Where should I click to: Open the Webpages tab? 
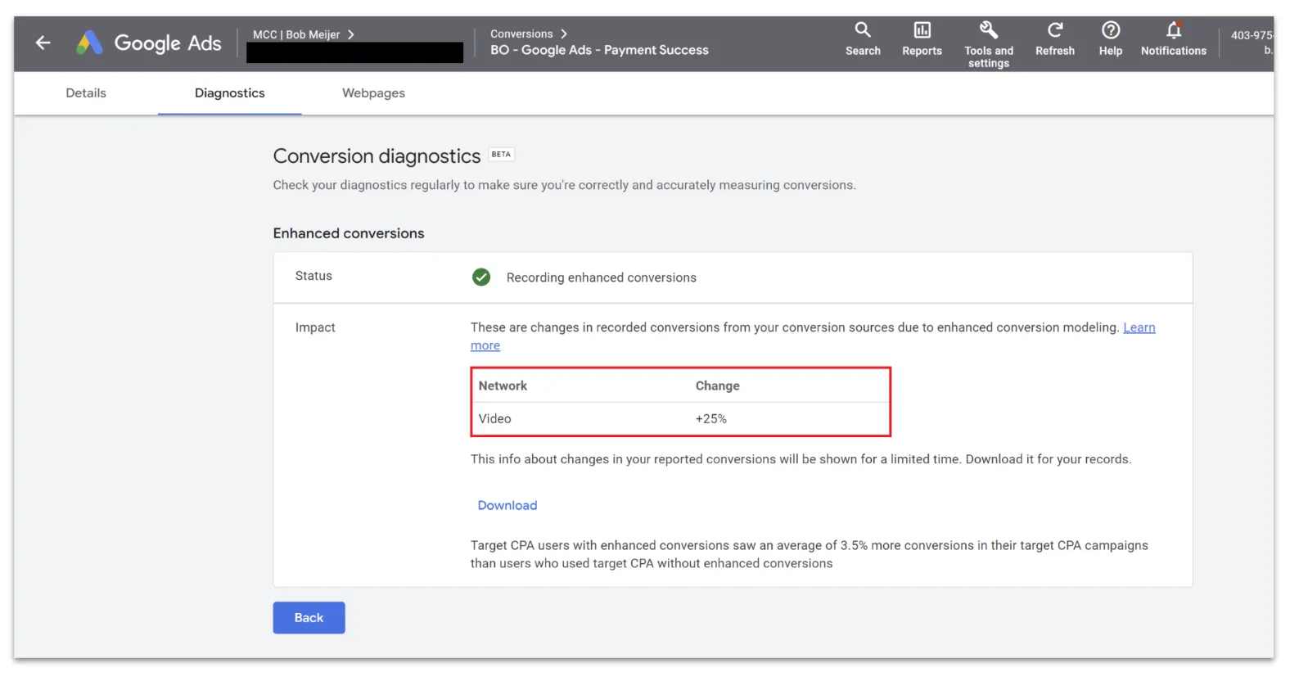point(373,93)
